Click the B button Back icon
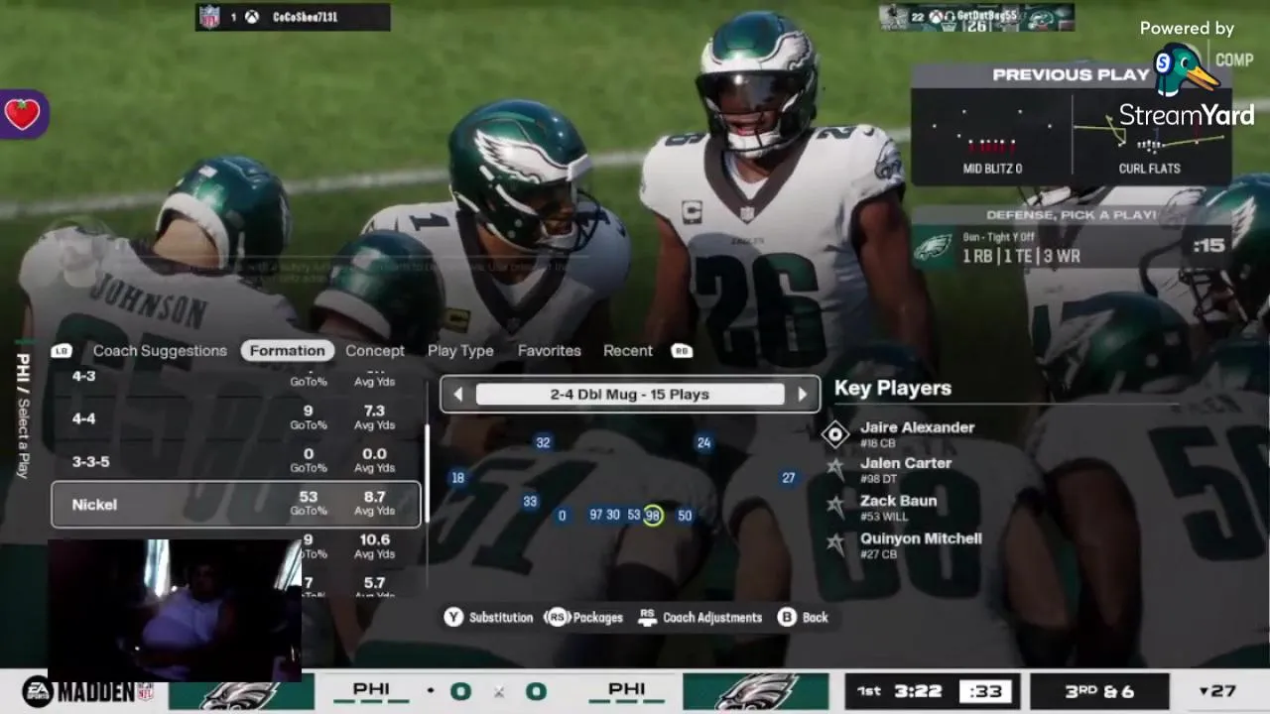Screen dimensions: 1270x714 click(x=787, y=617)
